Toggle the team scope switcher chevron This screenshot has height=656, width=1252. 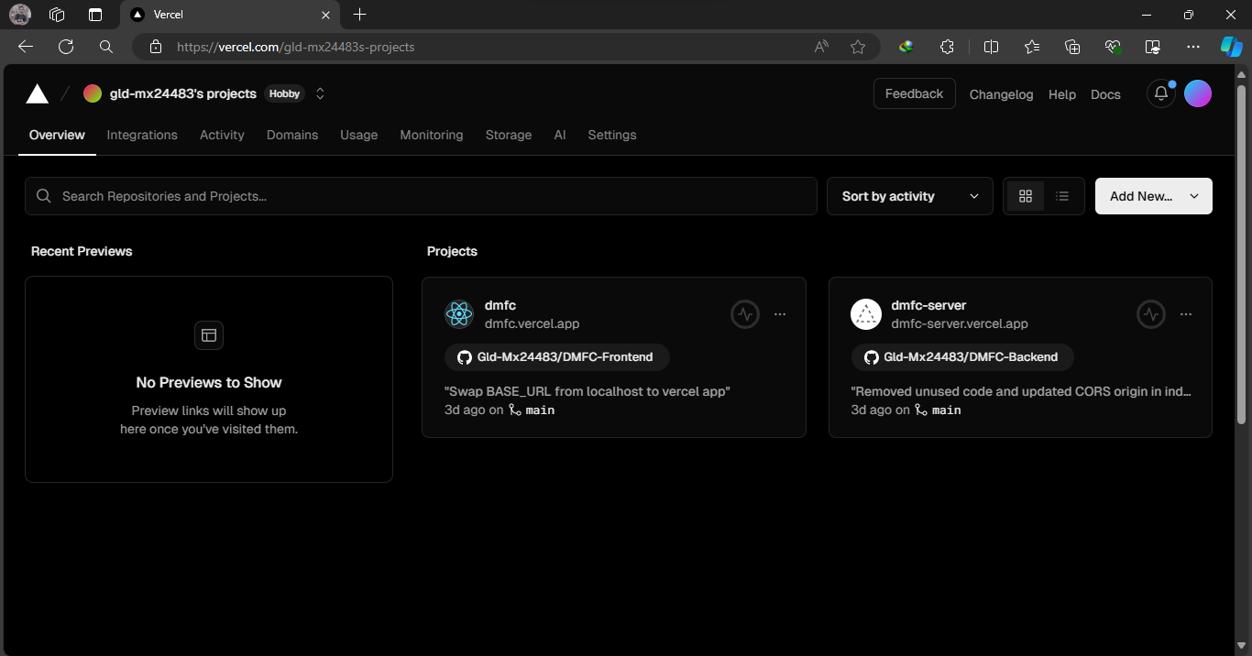coord(319,93)
